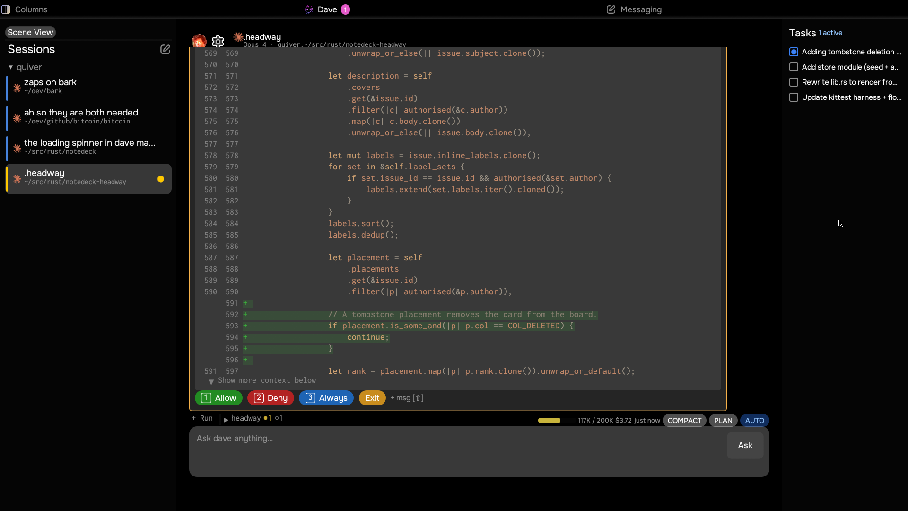Click the yellow context usage bar

(x=549, y=421)
